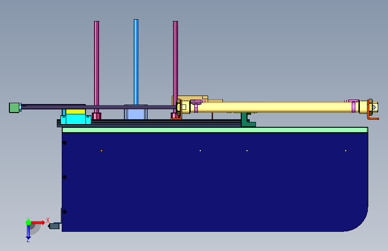Select the small grey sensor at the panel's bottom-left
Image resolution: width=388 pixels, height=251 pixels.
coord(54,226)
